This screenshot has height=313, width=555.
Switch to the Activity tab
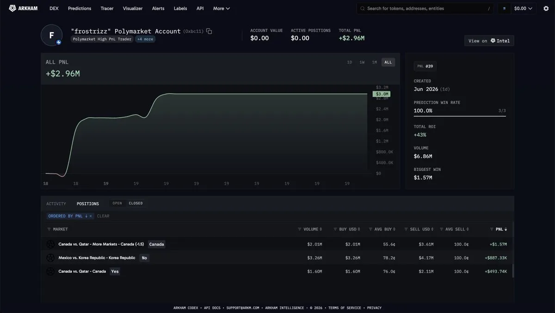pos(56,204)
